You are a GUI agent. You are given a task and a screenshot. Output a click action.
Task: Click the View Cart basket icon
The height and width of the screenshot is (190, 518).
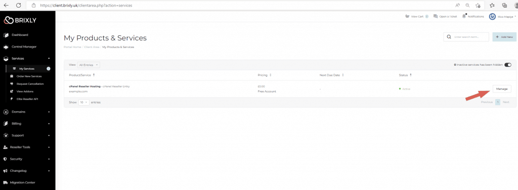[407, 16]
